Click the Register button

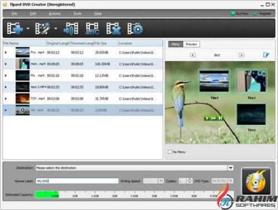coord(262,13)
